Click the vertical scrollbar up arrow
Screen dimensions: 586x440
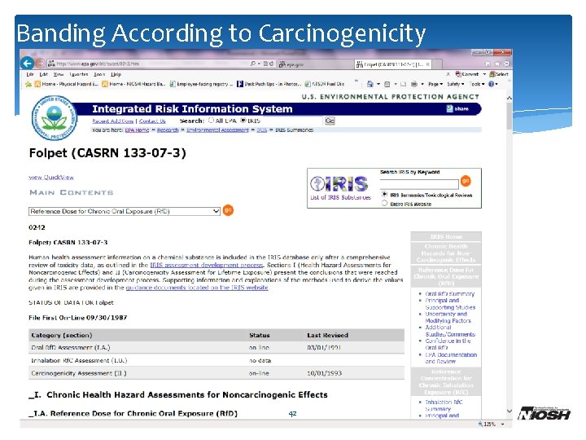509,98
